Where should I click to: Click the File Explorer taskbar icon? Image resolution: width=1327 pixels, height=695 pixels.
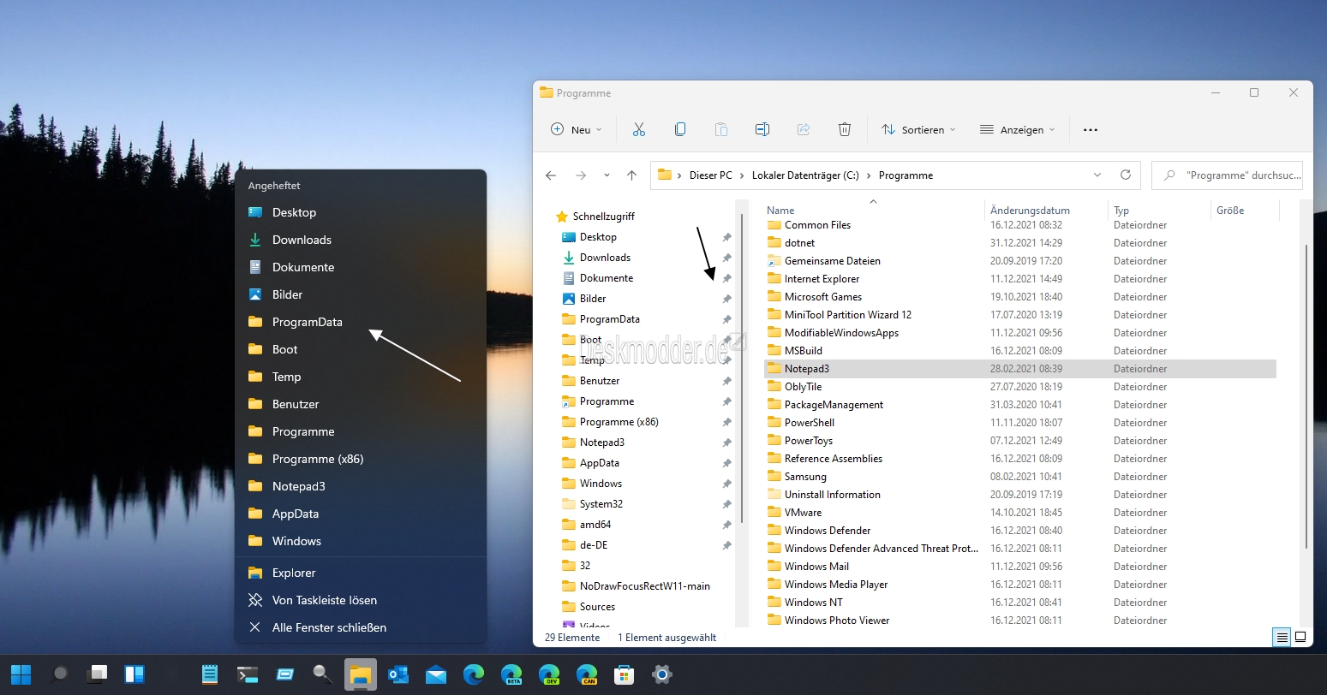pyautogui.click(x=361, y=674)
